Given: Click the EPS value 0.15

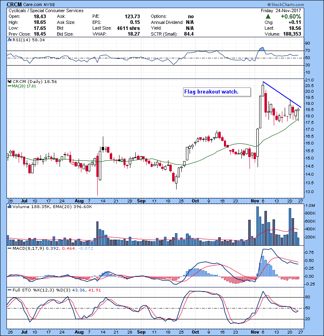Looking at the screenshot, I should click(135, 22).
